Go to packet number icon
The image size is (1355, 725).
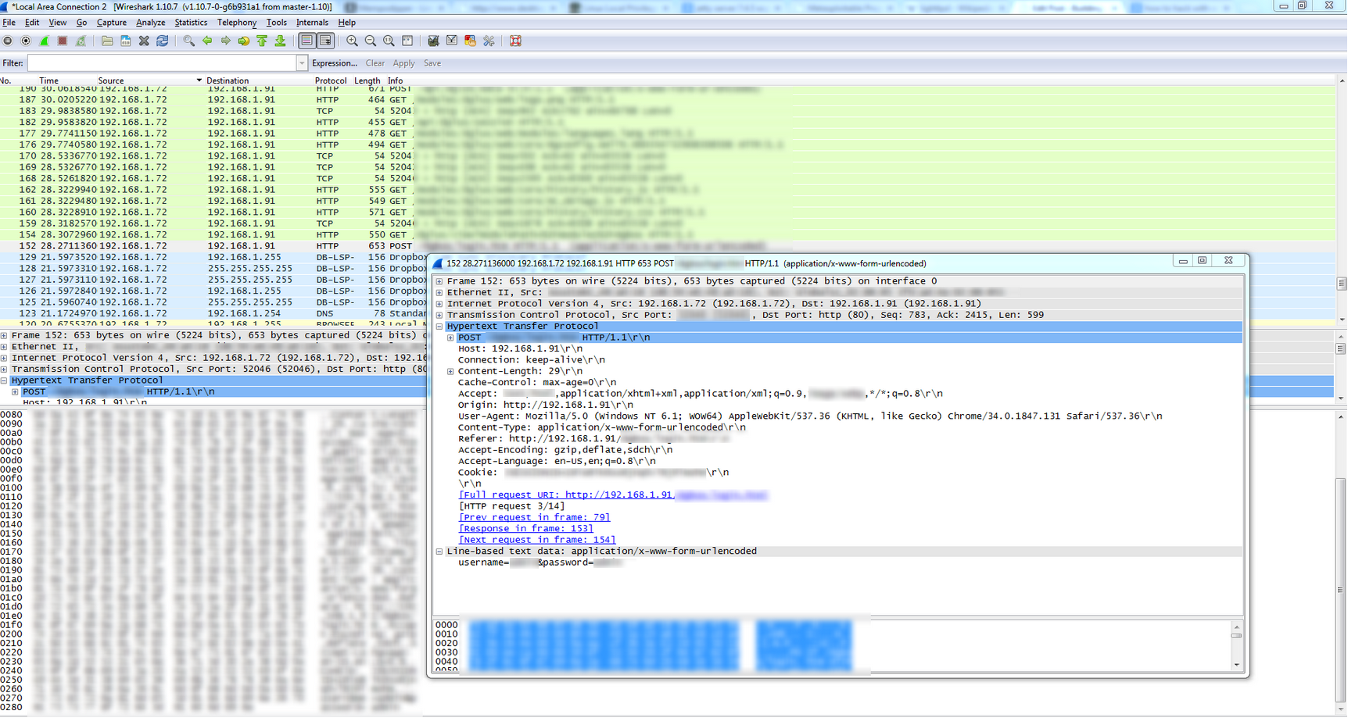point(243,41)
